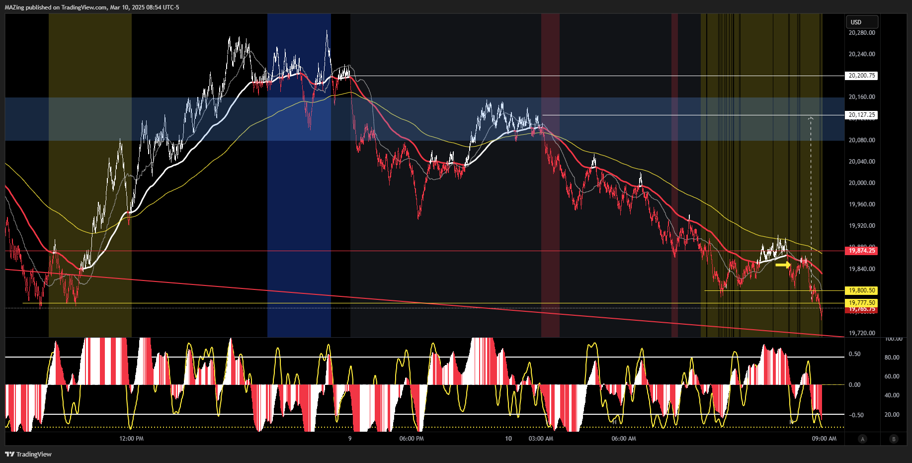
Task: Click the 60.00 indicator scale value
Action: click(x=892, y=376)
